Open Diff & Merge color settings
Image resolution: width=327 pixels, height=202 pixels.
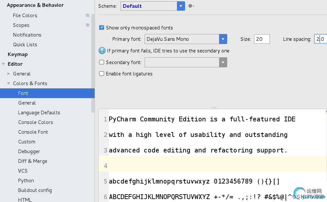click(x=33, y=161)
